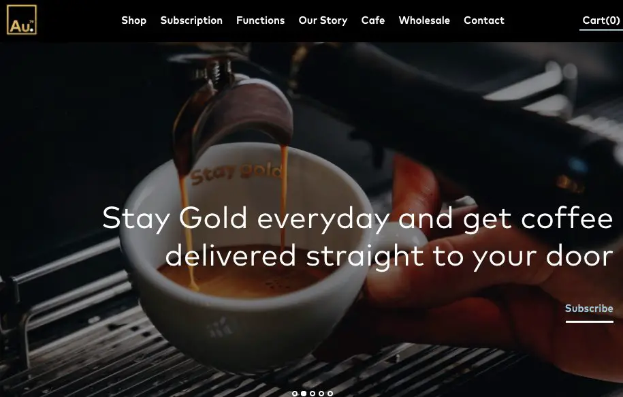This screenshot has height=397, width=623.
Task: Select the active second carousel dot
Action: (304, 394)
